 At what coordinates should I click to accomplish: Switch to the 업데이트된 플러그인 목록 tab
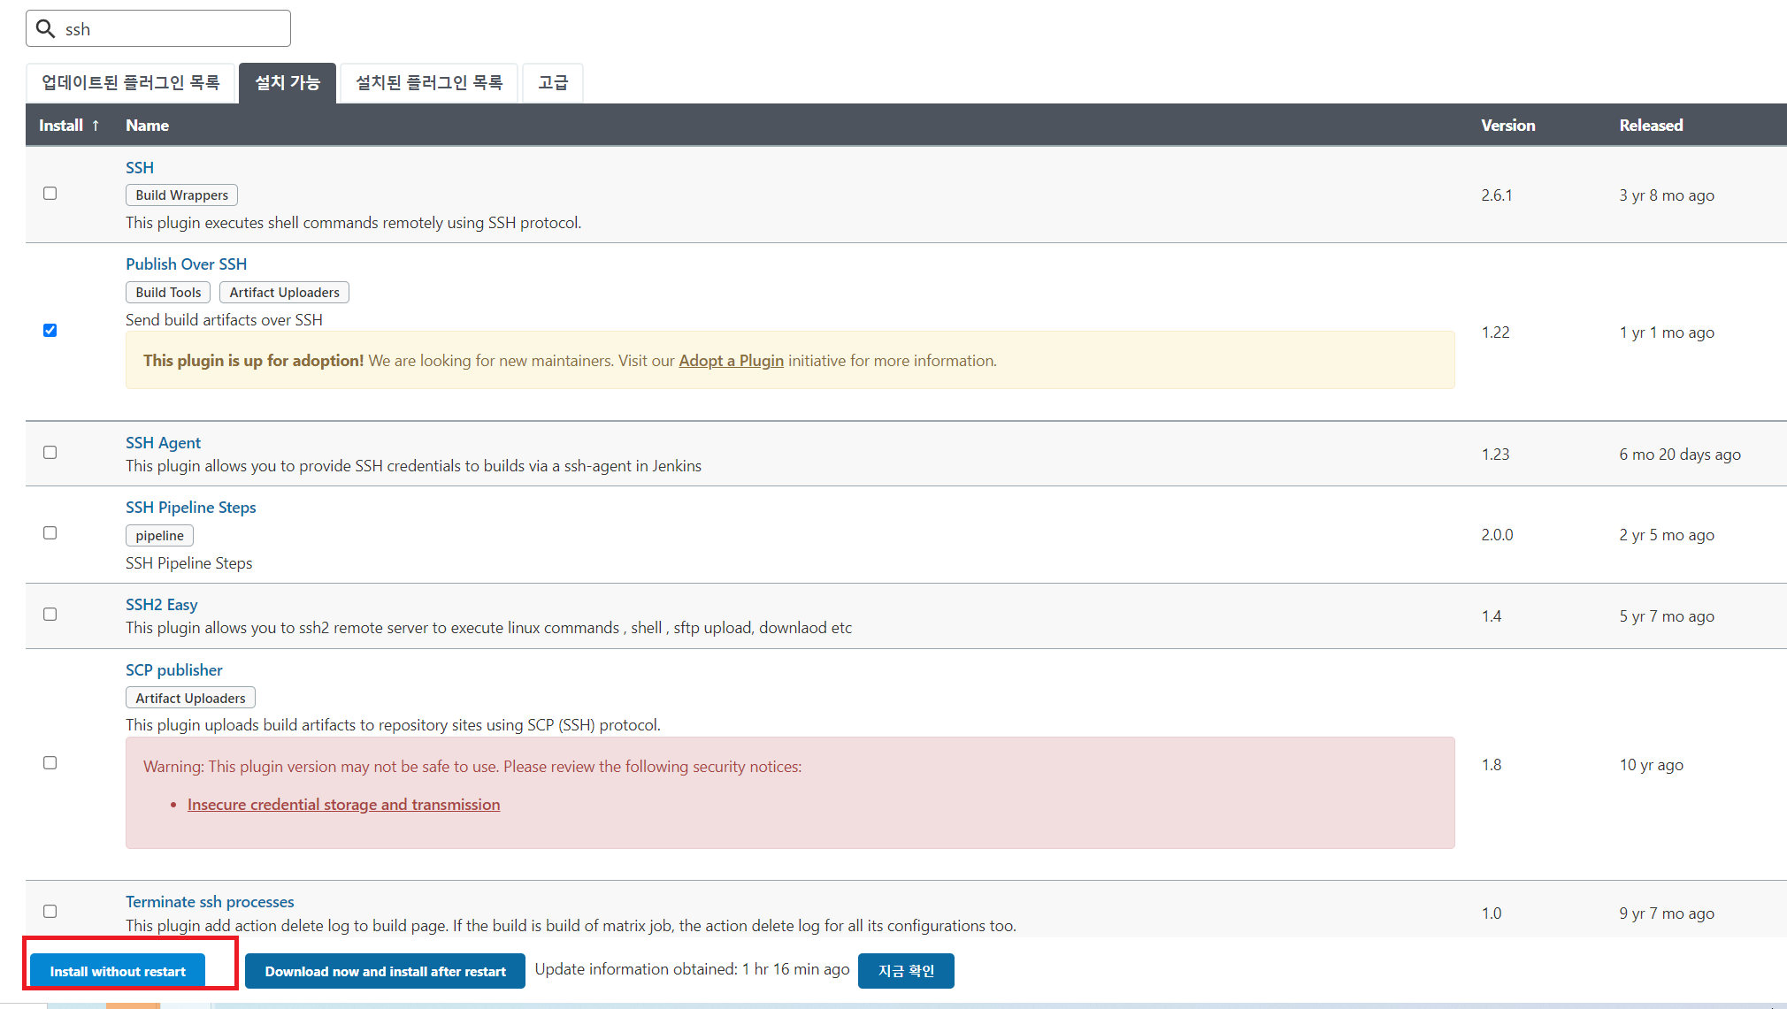click(x=130, y=83)
